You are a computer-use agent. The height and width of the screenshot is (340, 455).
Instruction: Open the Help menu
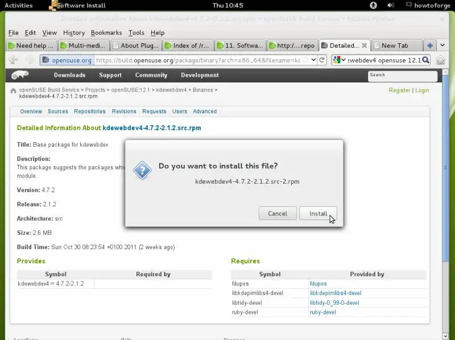click(x=158, y=33)
